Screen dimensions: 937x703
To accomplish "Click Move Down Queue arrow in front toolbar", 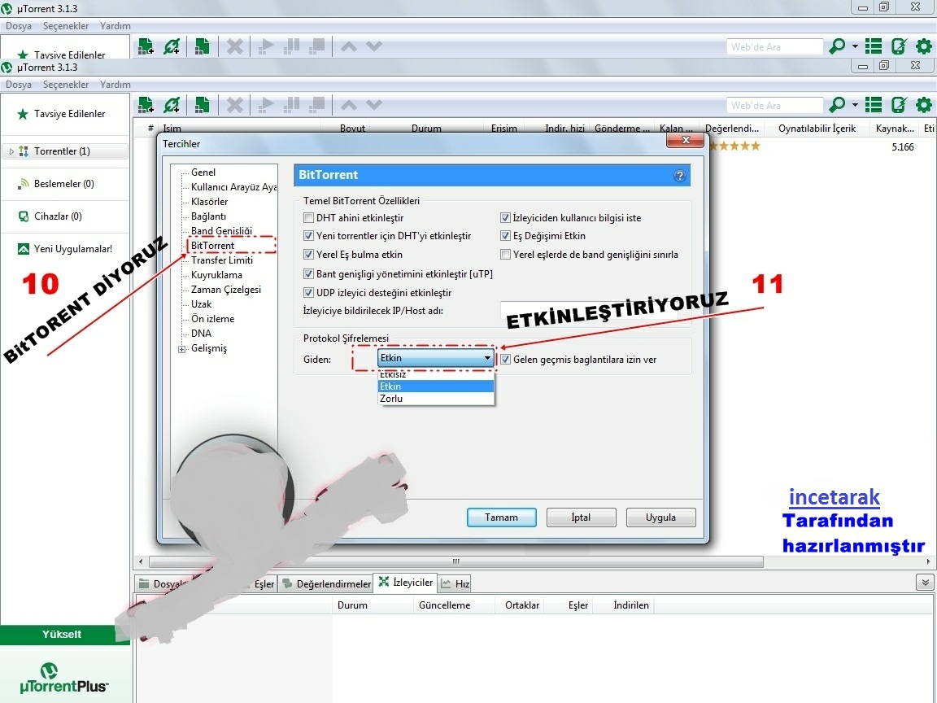I will tap(374, 105).
